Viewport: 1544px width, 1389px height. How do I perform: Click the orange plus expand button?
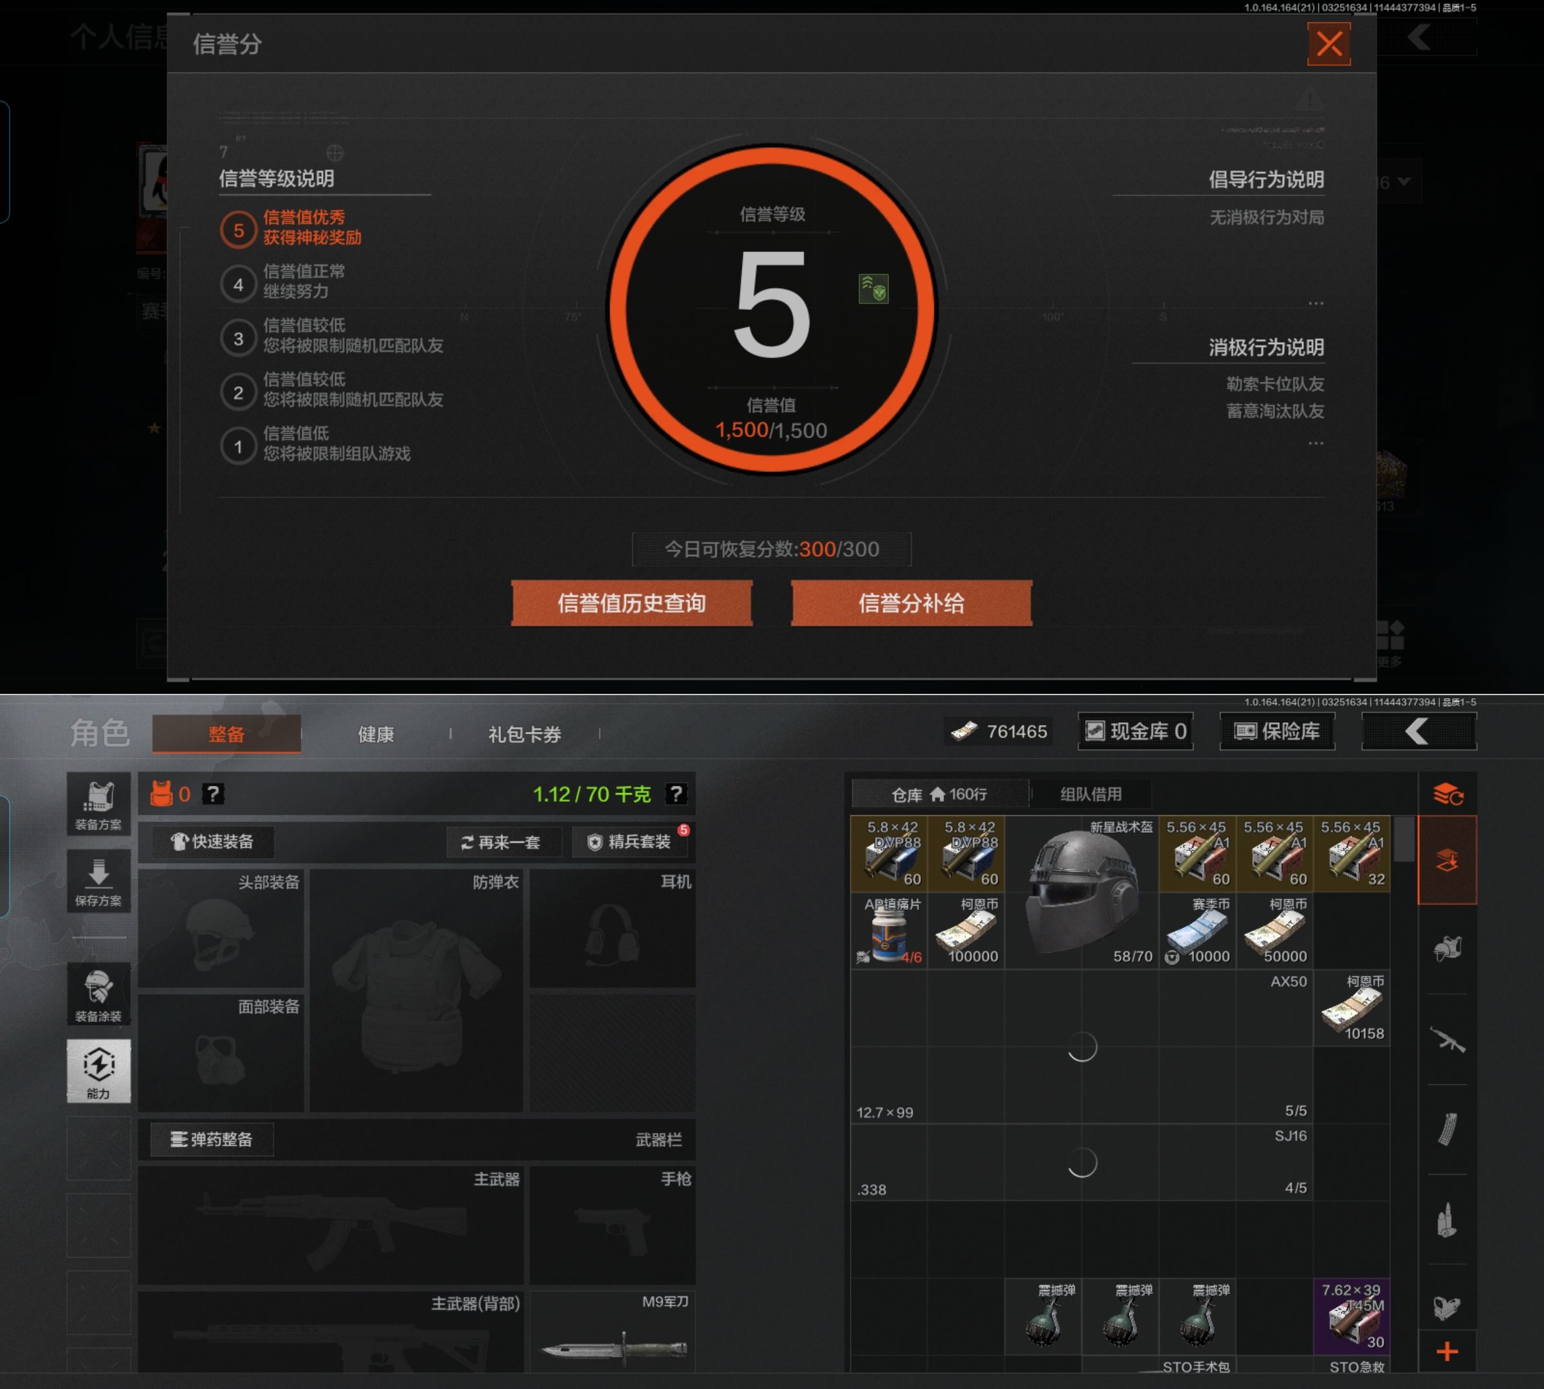[x=1447, y=1352]
